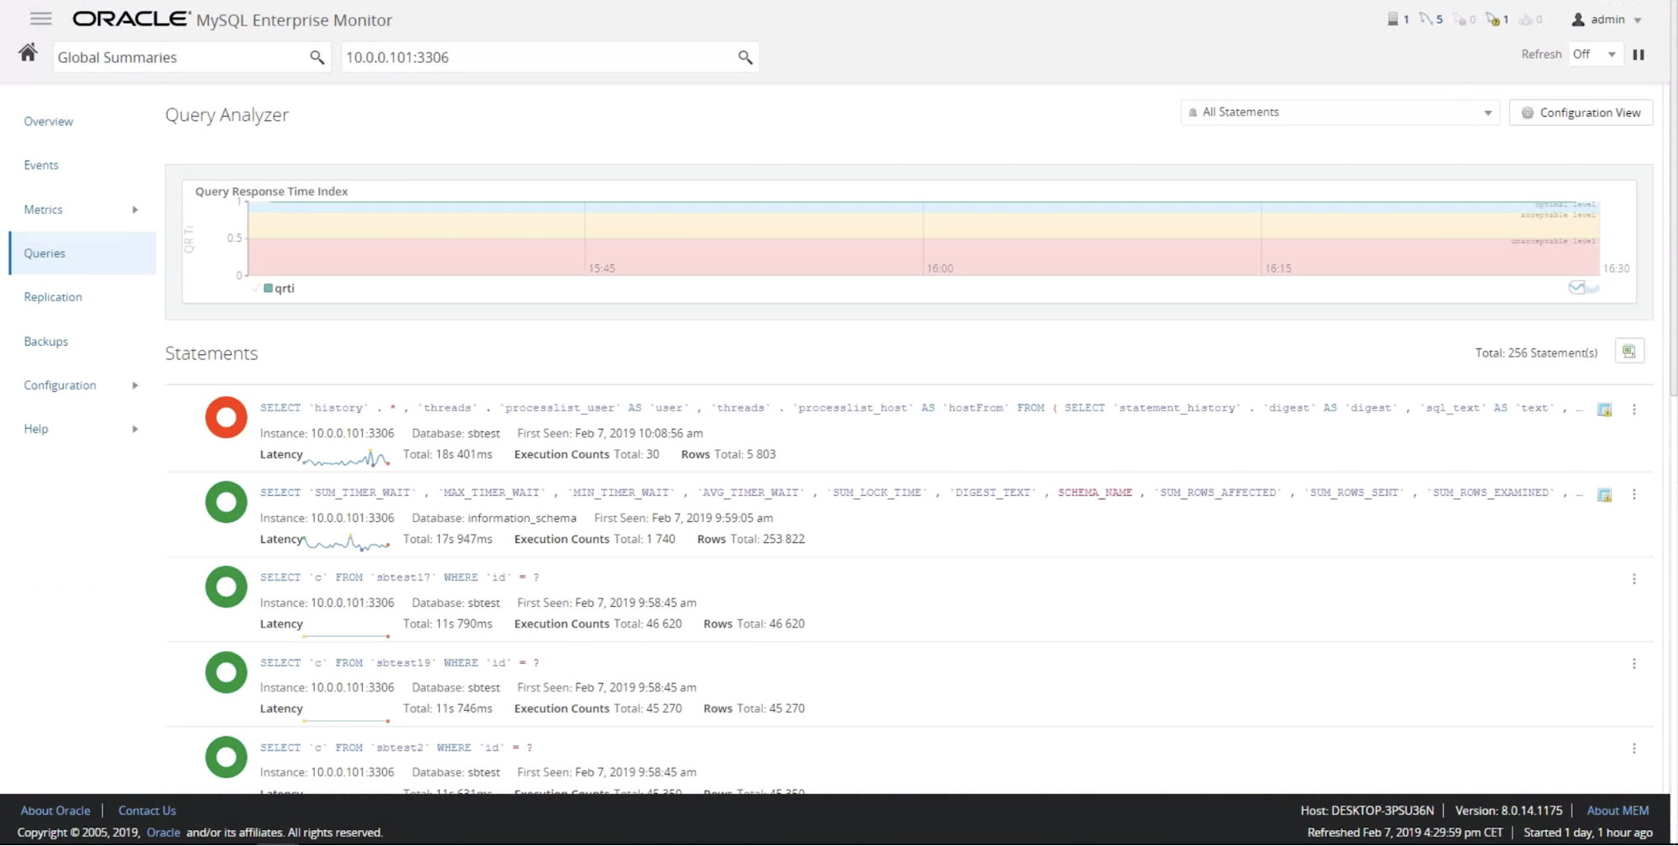Click green QRTi donut of sbtest17 statement

(x=226, y=587)
